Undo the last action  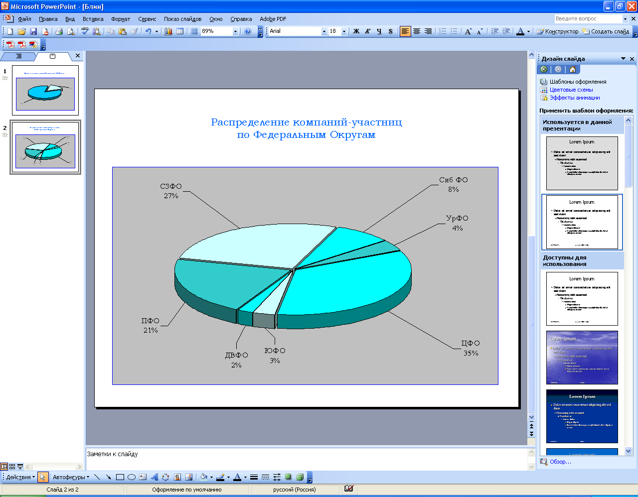click(x=148, y=31)
